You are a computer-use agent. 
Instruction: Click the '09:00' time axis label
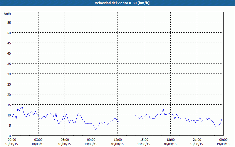[x=91, y=140]
